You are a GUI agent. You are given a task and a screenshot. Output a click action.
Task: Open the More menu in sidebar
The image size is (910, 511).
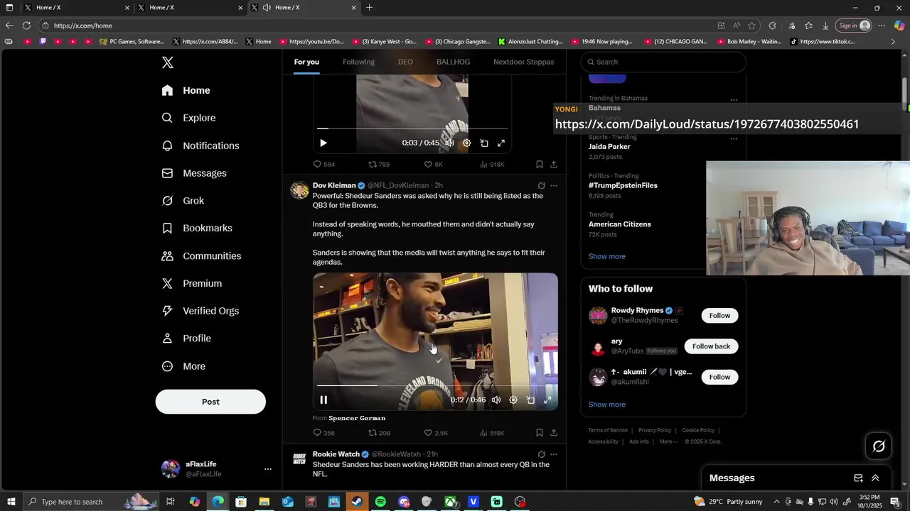(183, 366)
